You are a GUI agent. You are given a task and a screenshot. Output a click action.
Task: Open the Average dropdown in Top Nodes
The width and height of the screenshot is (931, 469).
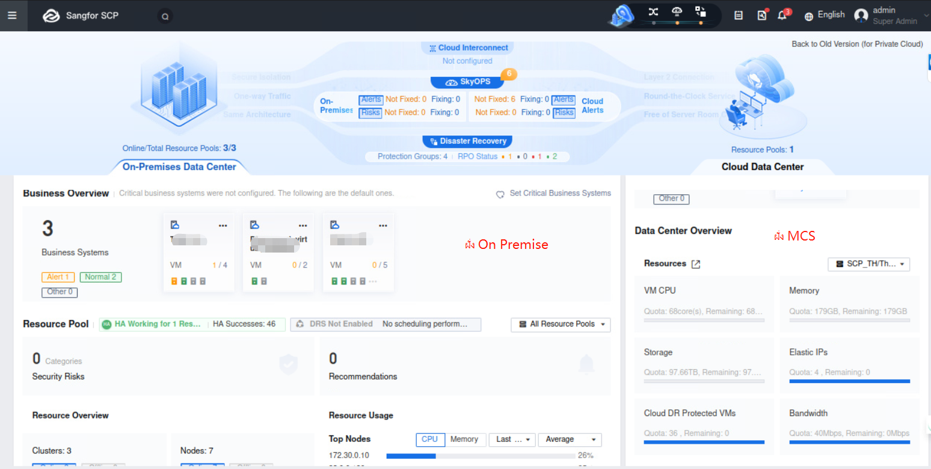(x=570, y=440)
